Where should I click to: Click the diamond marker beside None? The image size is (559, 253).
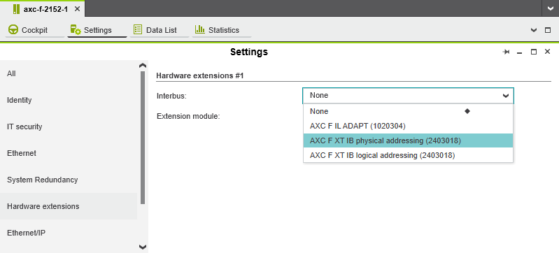pos(467,112)
